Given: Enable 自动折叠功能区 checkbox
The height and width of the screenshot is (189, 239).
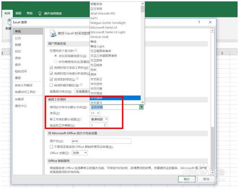Looking at the screenshot, I should 51,85.
